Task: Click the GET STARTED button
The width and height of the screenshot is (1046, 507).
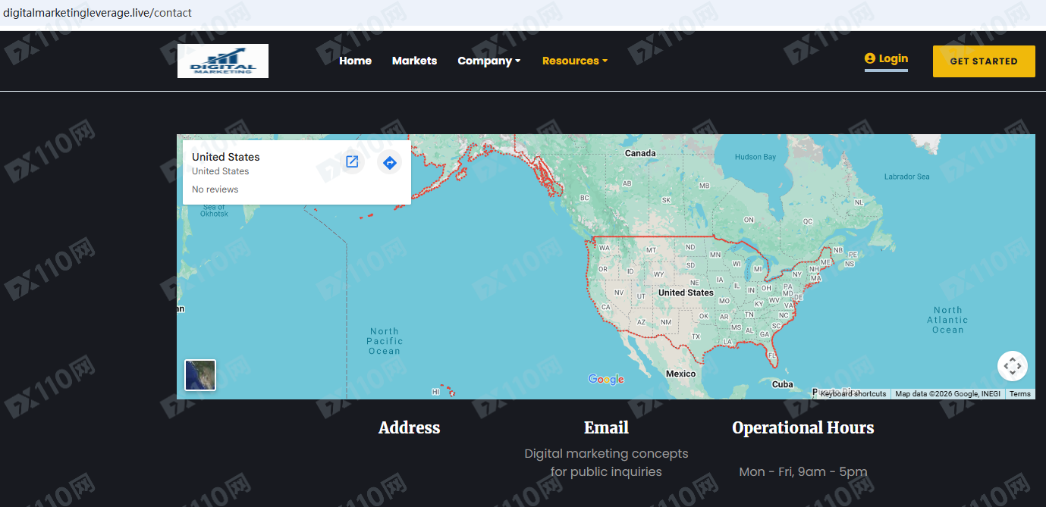Action: click(x=984, y=61)
